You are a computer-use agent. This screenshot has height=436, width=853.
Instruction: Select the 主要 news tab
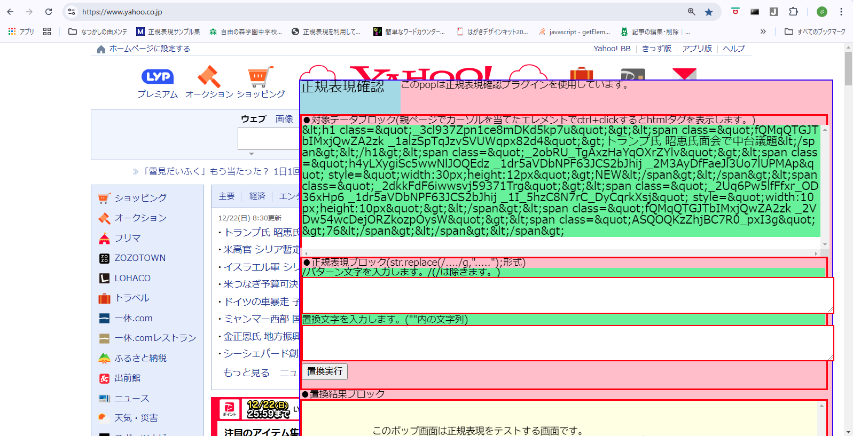(226, 196)
